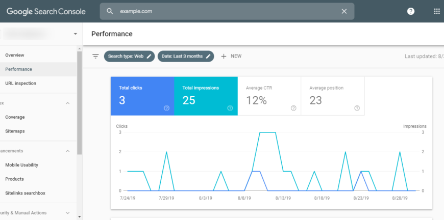The image size is (444, 220).
Task: Click the Last updated text
Action: 424,56
